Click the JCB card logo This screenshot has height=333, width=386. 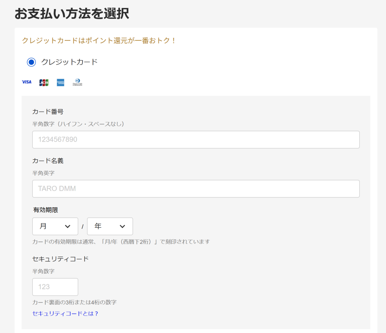tap(44, 82)
